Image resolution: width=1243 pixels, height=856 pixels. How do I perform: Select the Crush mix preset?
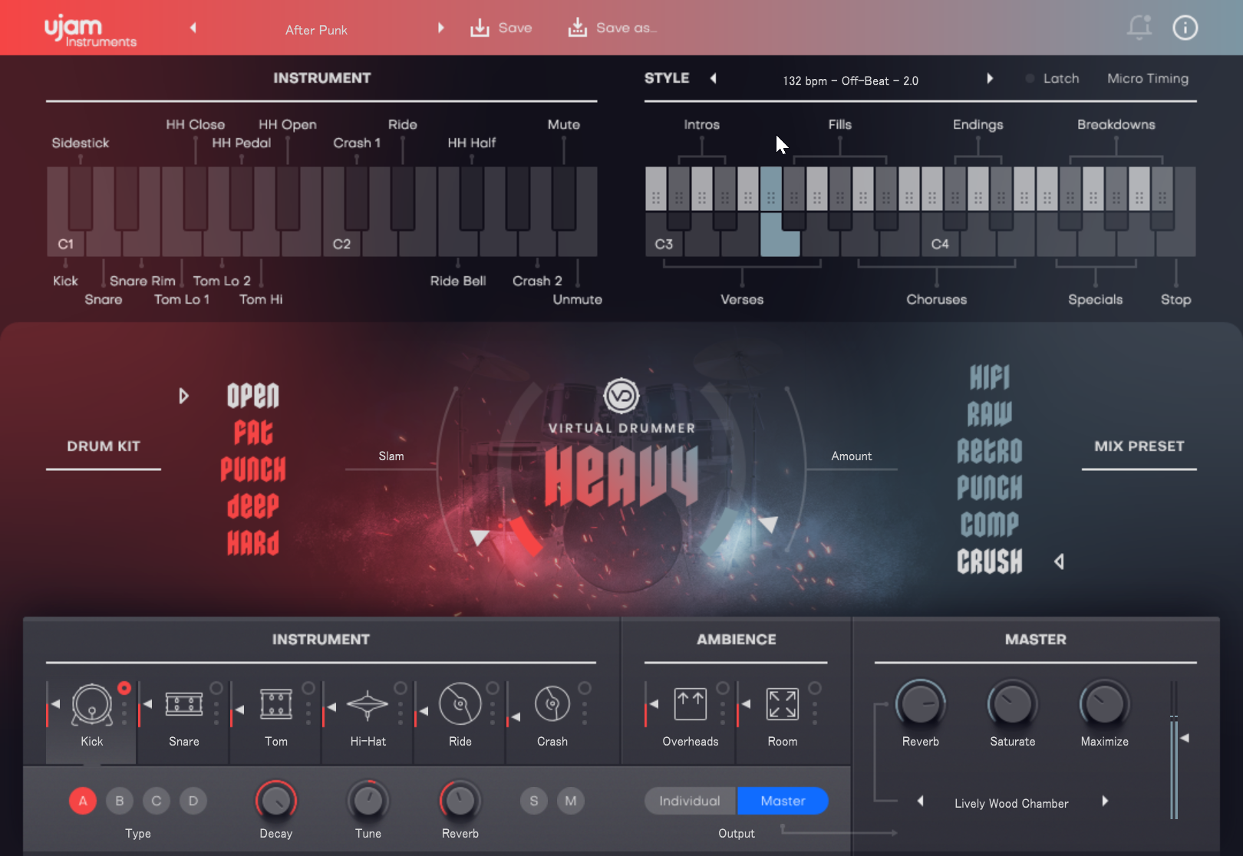coord(990,561)
